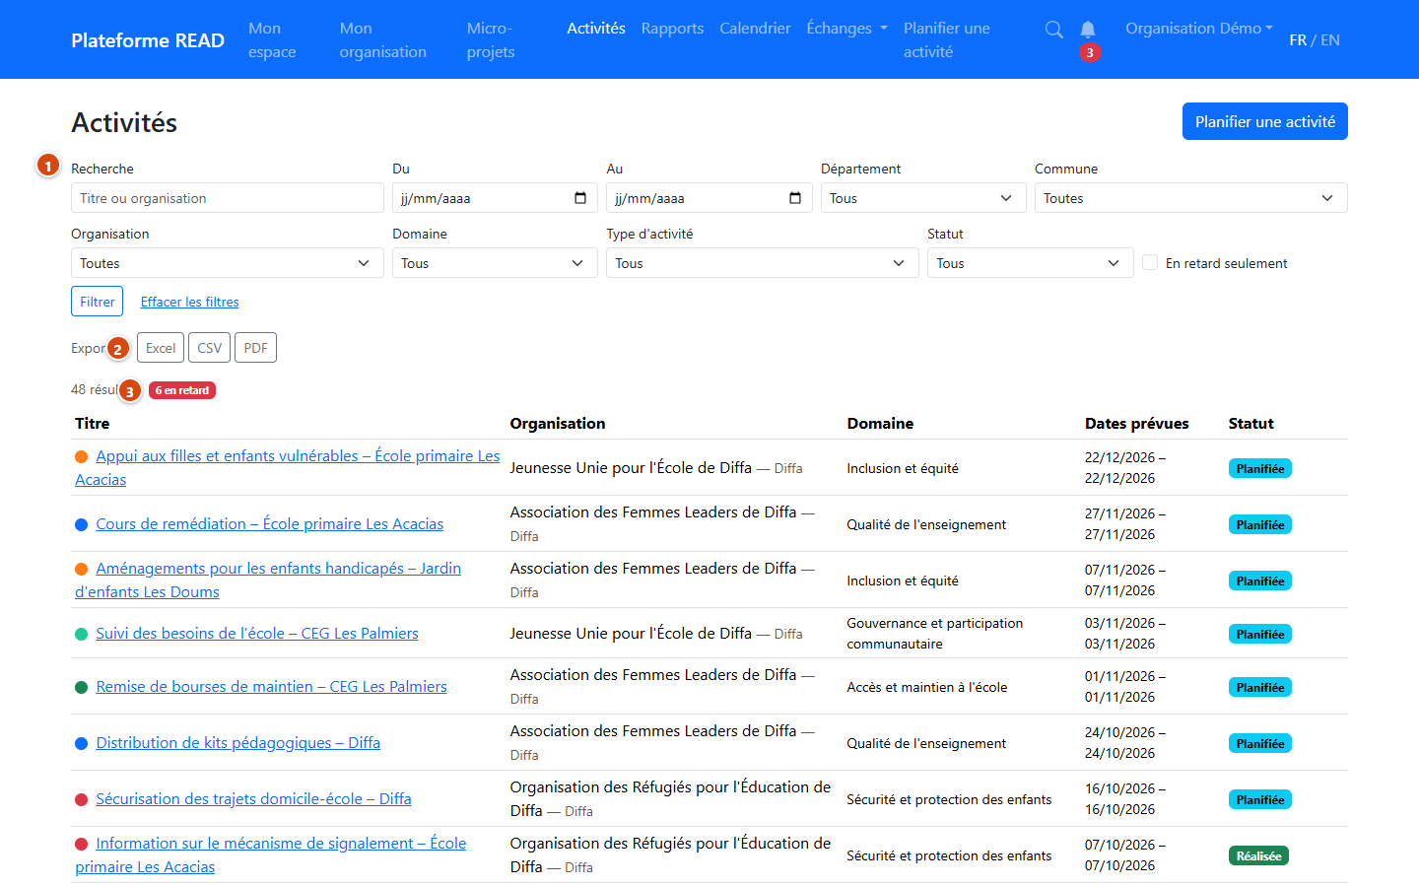Open the notifications bell icon
The image size is (1419, 887).
(1088, 30)
